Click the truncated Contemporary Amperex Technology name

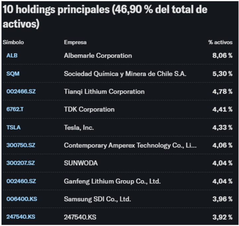click(130, 145)
